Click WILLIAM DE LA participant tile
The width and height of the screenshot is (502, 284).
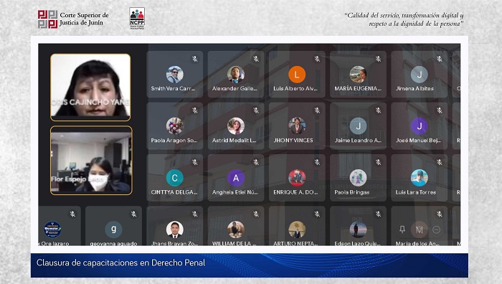point(236,226)
